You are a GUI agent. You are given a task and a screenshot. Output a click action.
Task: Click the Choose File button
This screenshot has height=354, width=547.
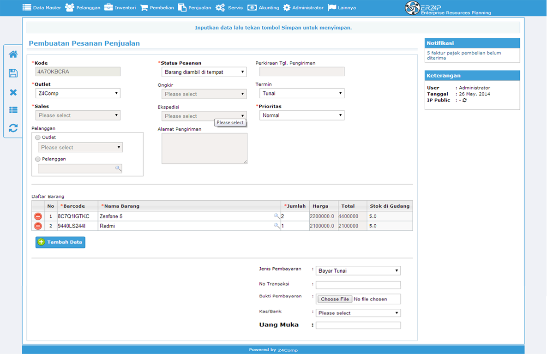click(335, 299)
